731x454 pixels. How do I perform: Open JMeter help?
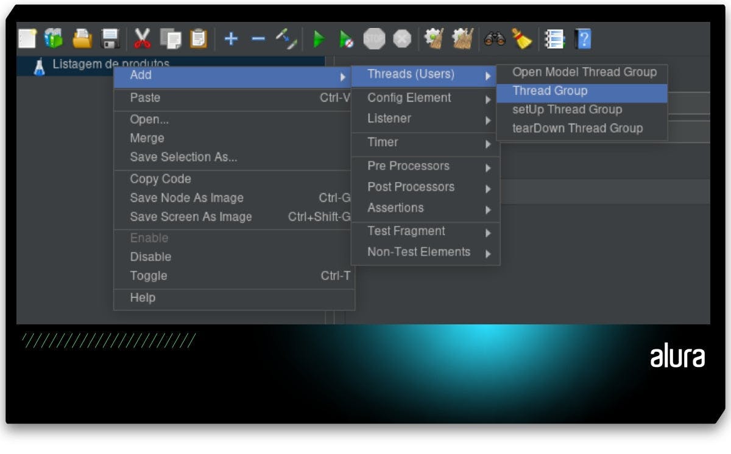(583, 38)
